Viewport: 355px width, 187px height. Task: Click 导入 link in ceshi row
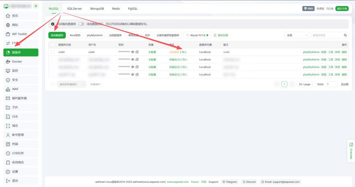pyautogui.click(x=184, y=52)
